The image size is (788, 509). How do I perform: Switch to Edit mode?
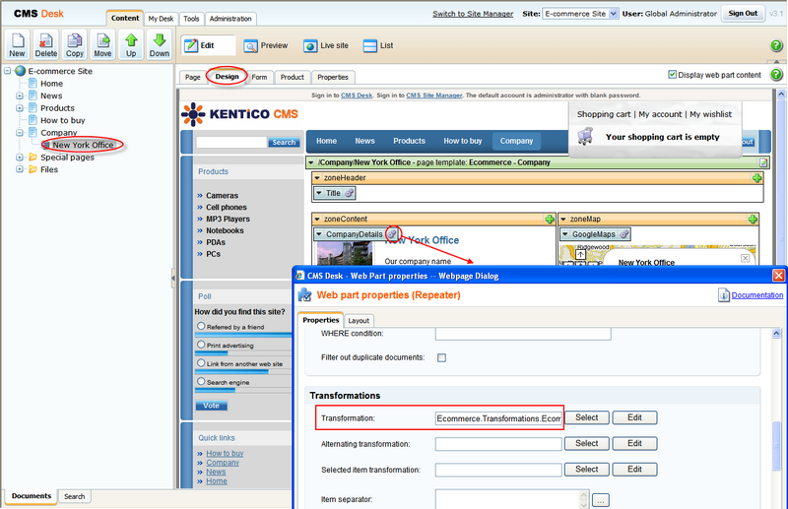208,45
